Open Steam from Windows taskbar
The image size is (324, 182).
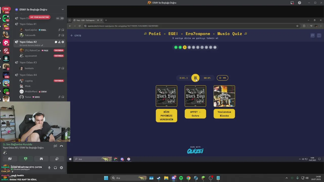pos(158,178)
